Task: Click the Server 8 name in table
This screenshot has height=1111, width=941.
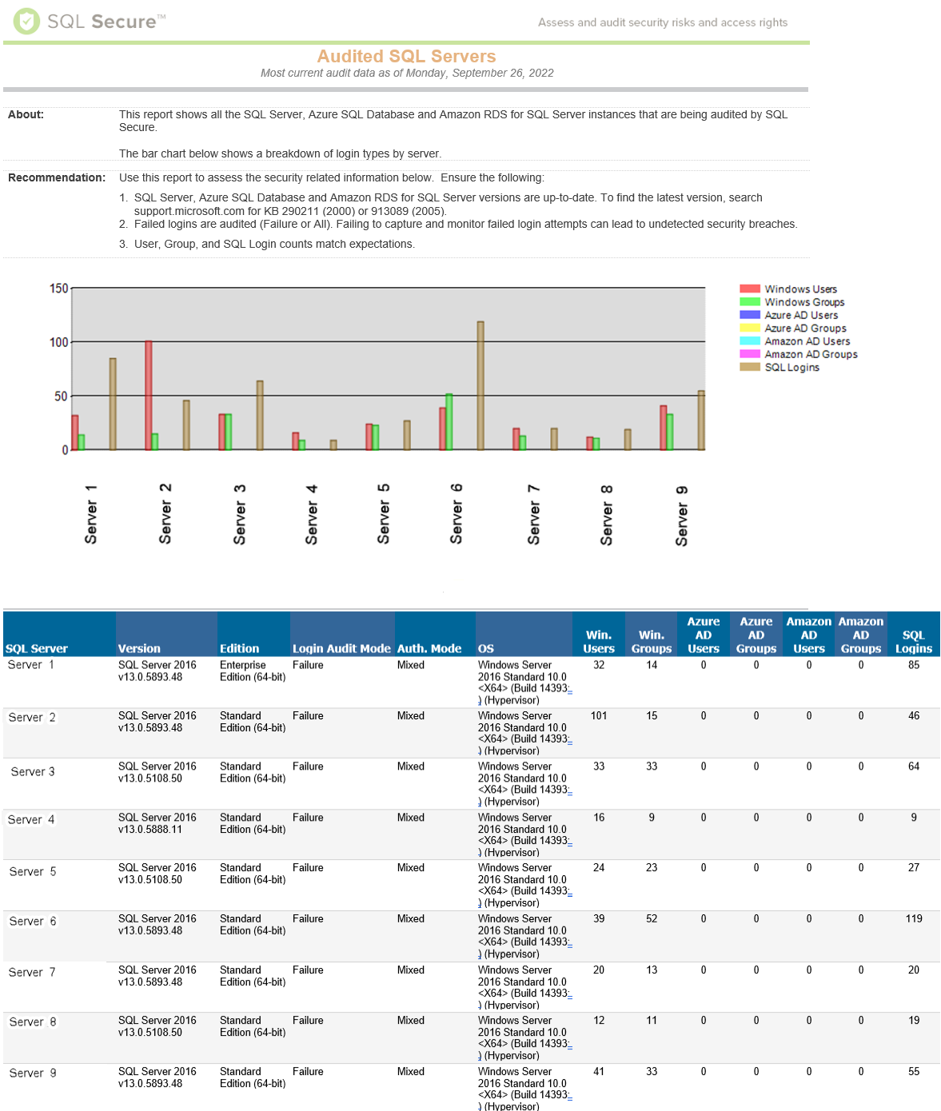Action: point(33,1022)
